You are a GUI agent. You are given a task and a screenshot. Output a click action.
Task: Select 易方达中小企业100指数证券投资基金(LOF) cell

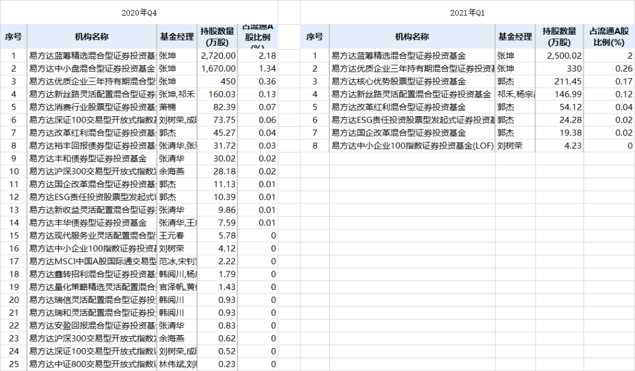coord(412,146)
